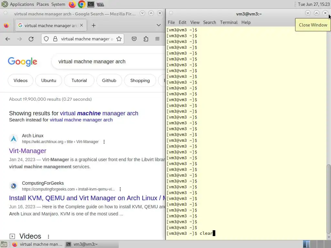Image resolution: width=331 pixels, height=248 pixels.
Task: Open terminal launcher in top panel
Action: [91, 4]
